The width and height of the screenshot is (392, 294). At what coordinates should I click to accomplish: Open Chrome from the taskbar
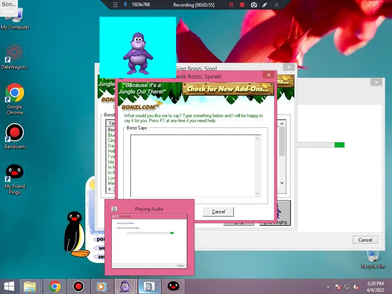pos(55,286)
